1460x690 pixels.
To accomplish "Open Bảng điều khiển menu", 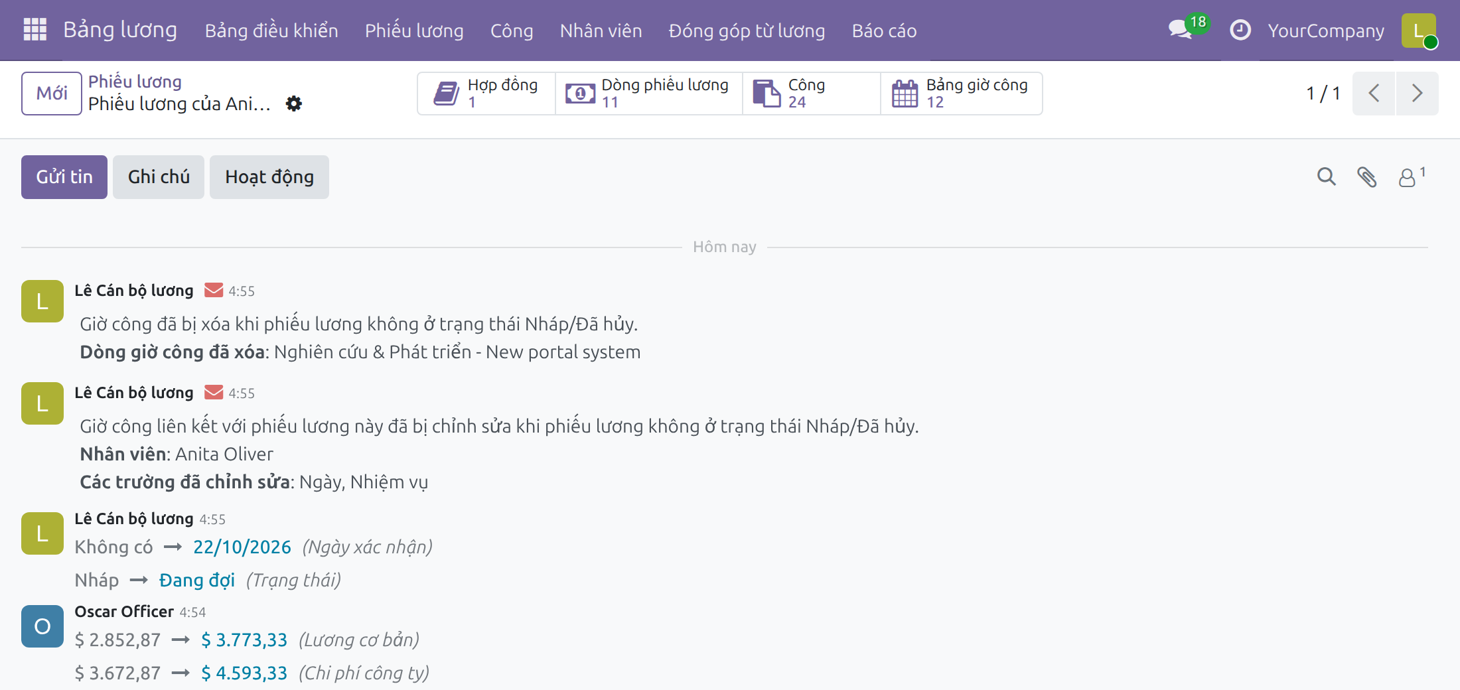I will (x=271, y=31).
